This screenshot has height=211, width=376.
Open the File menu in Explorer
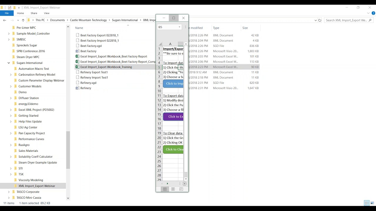(x=6, y=13)
